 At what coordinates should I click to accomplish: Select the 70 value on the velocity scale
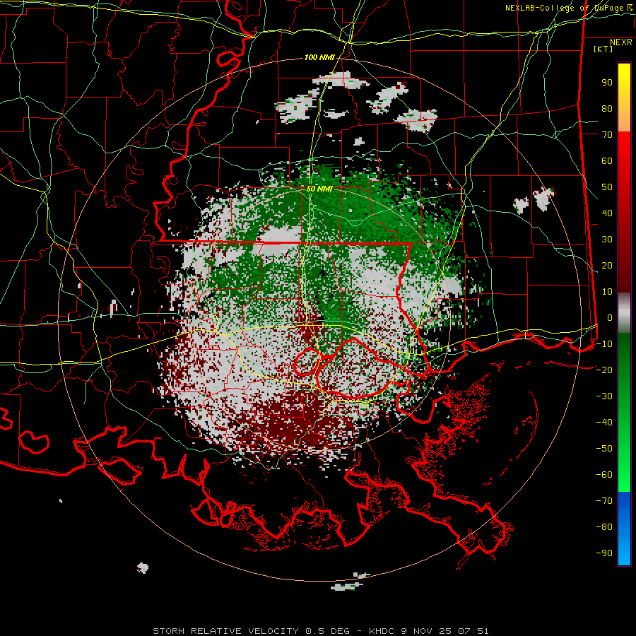click(607, 135)
